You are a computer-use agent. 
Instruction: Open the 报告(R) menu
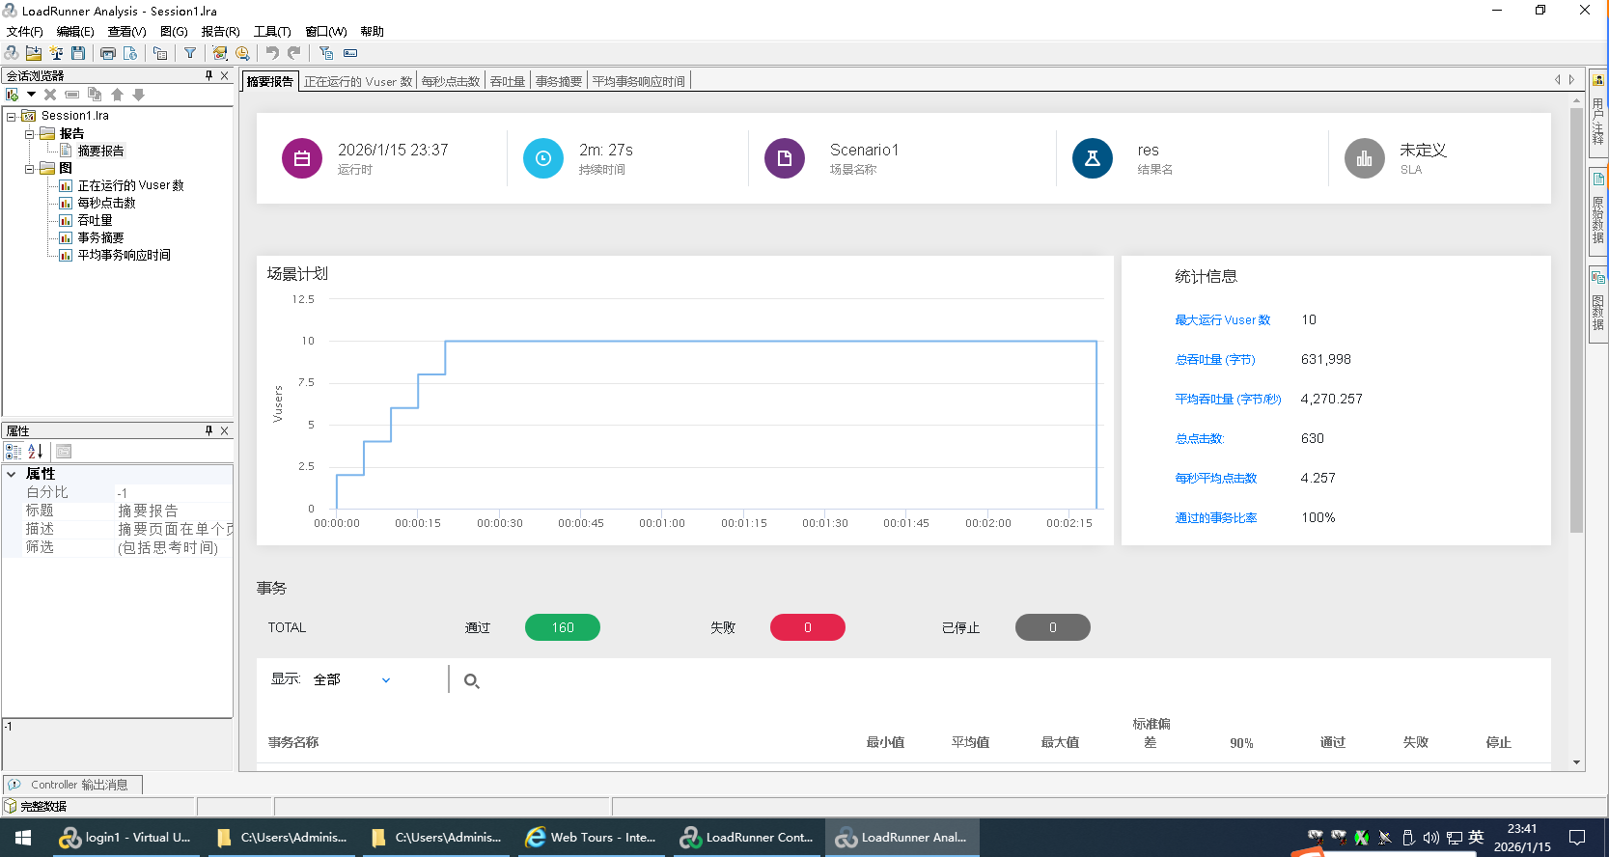[x=220, y=31]
